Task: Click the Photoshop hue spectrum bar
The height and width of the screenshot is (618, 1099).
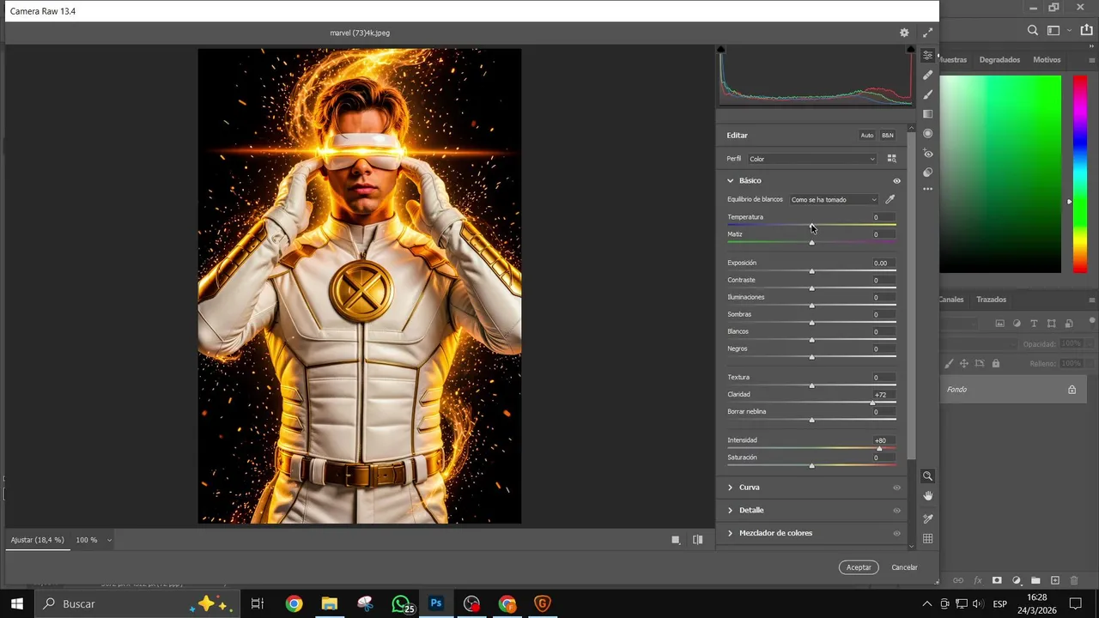Action: tap(1080, 174)
